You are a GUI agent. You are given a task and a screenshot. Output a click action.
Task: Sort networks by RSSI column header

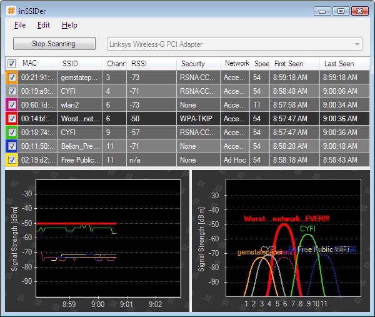click(x=139, y=63)
